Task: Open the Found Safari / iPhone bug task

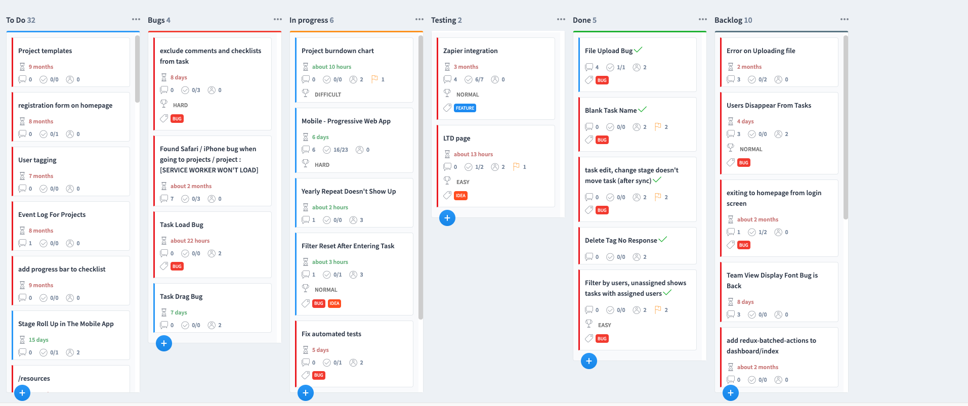Action: pos(213,171)
